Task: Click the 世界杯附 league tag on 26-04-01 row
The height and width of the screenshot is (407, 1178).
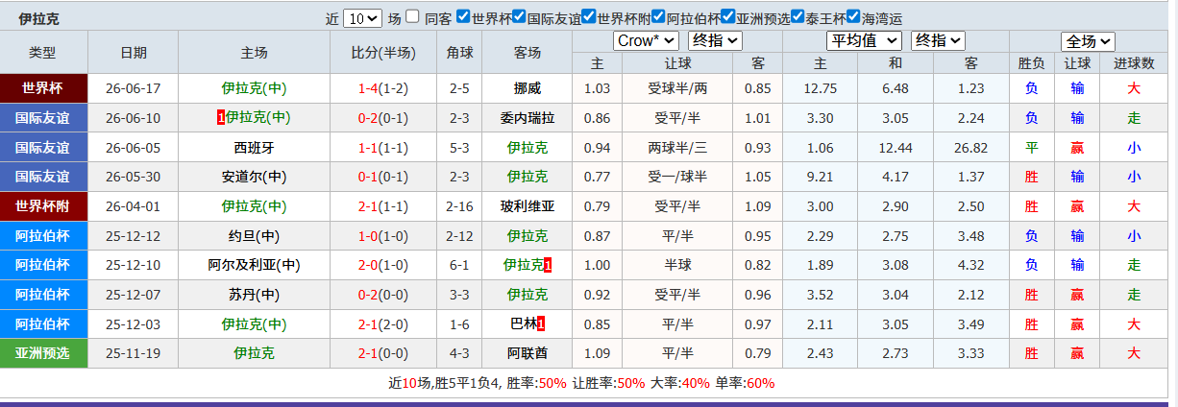Action: pyautogui.click(x=43, y=206)
